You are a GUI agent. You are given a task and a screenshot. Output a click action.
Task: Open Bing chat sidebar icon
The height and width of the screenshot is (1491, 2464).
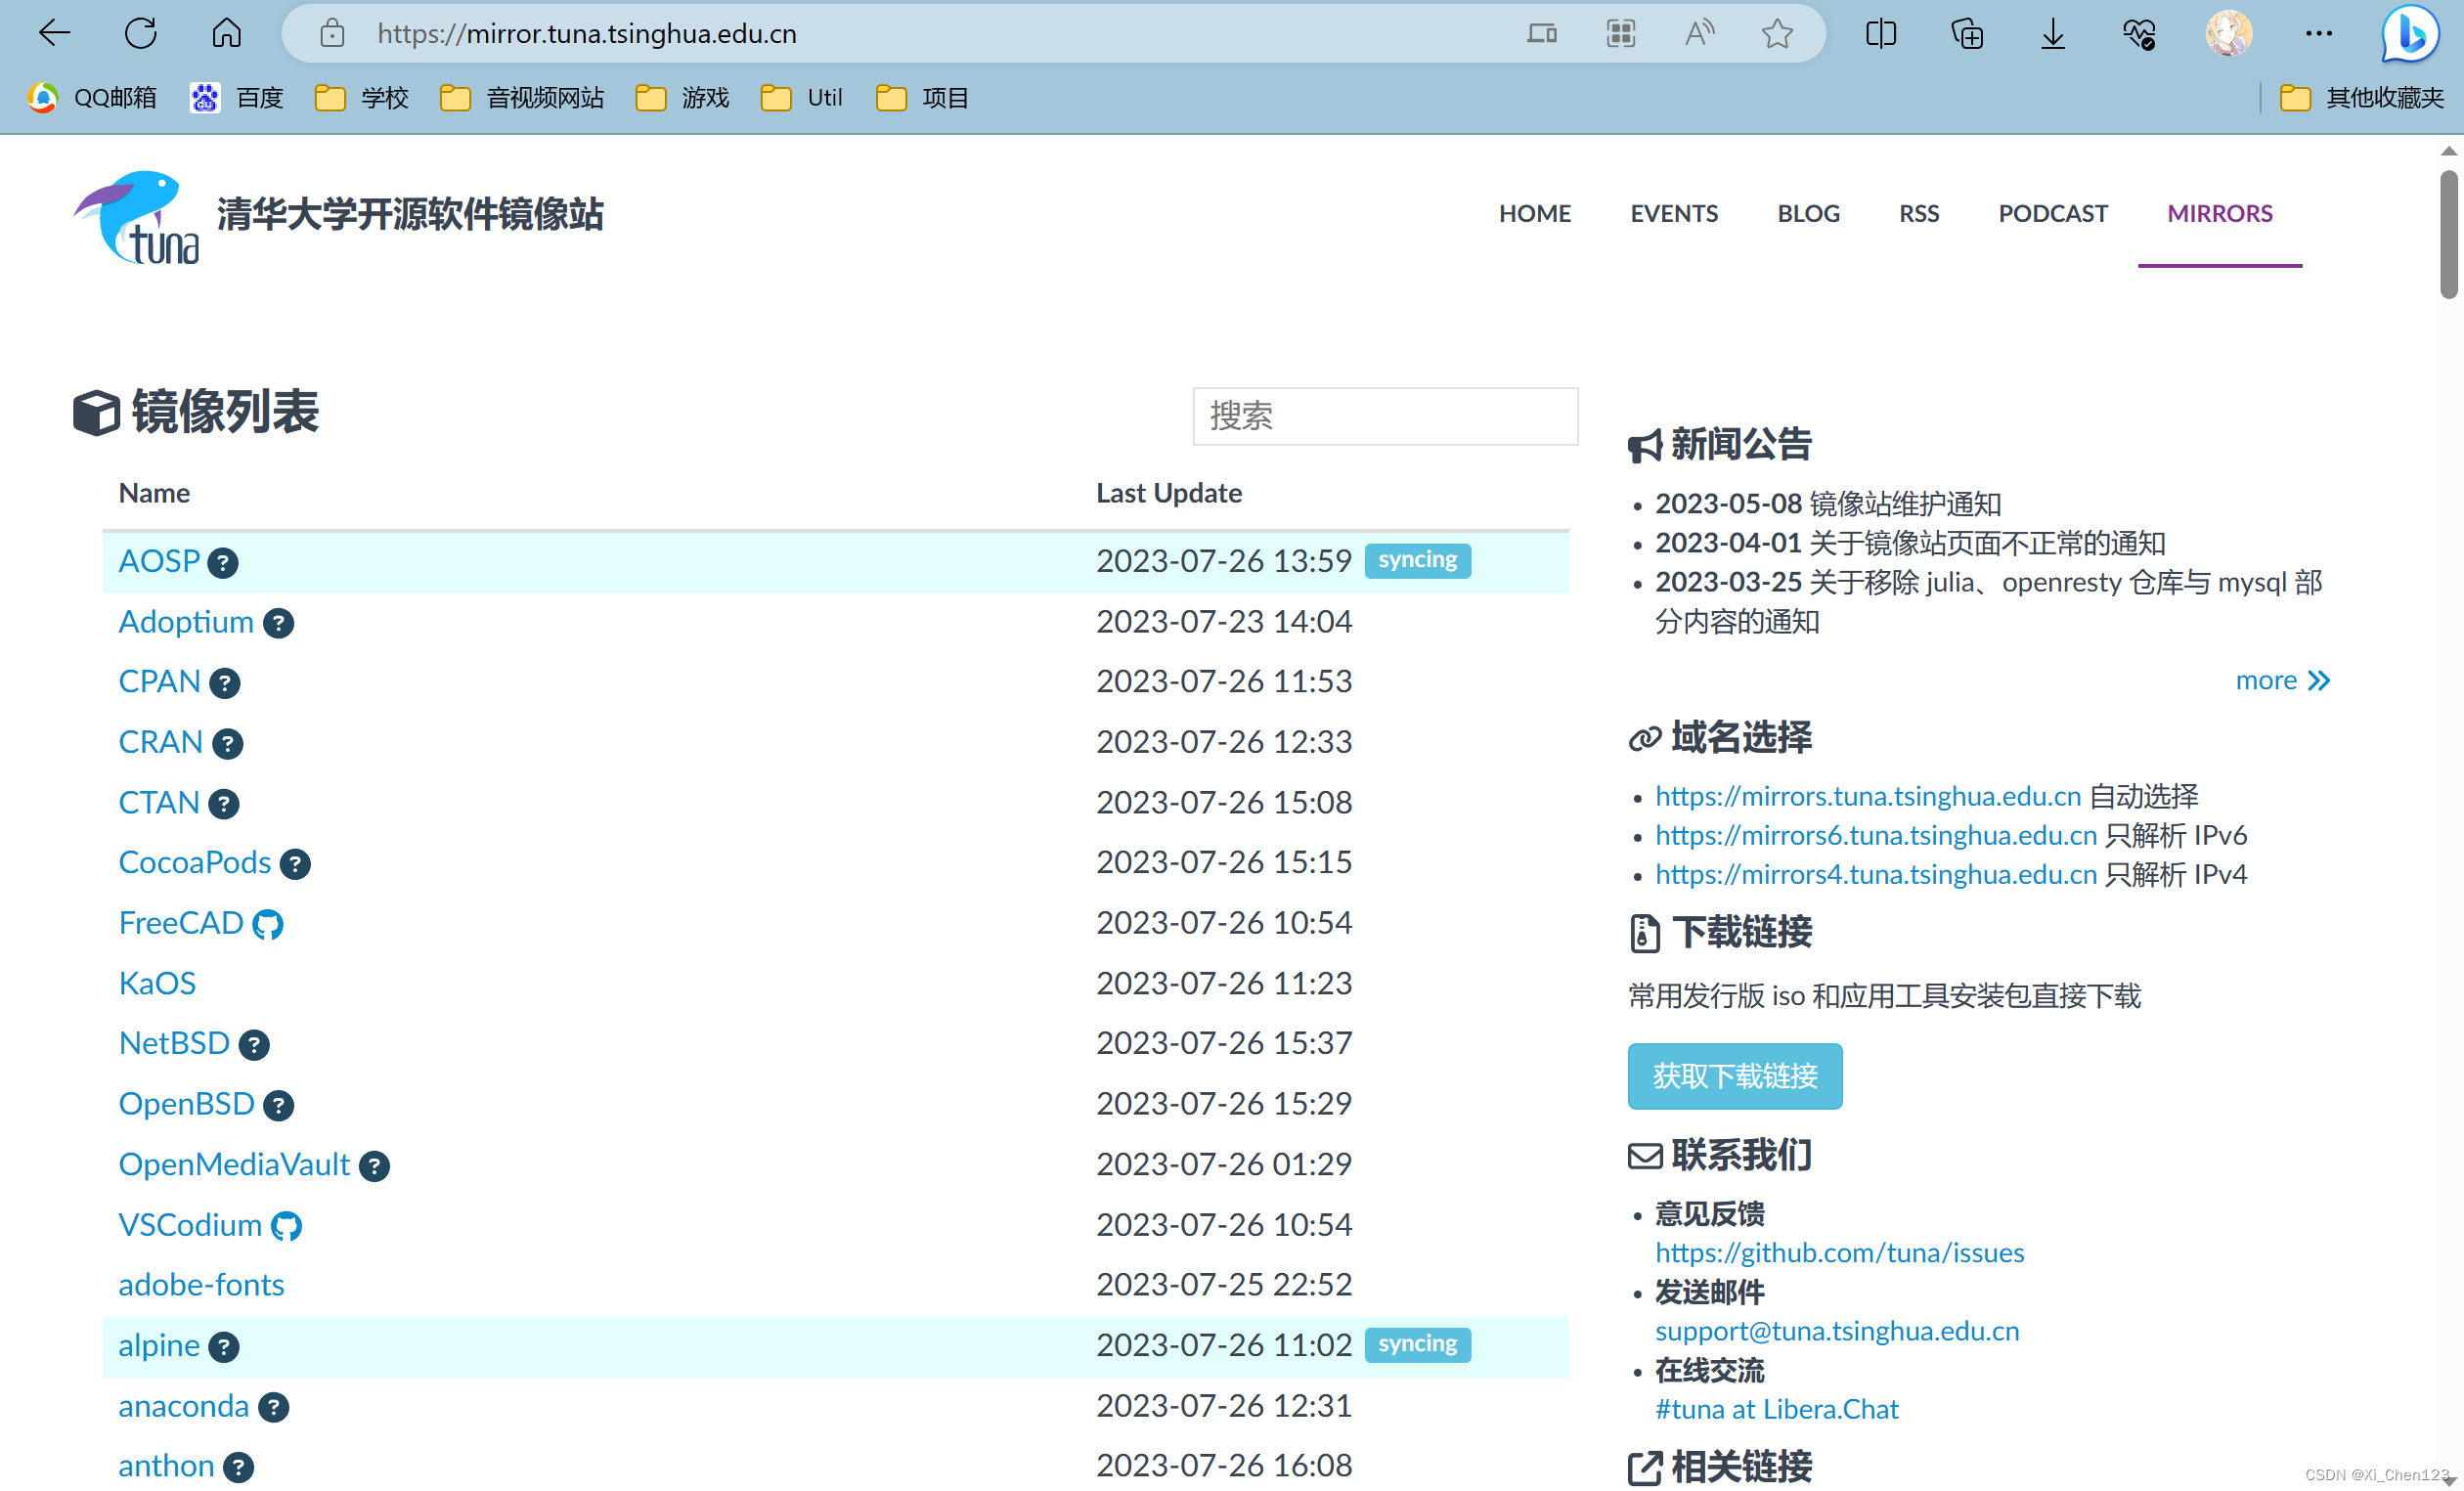tap(2410, 34)
